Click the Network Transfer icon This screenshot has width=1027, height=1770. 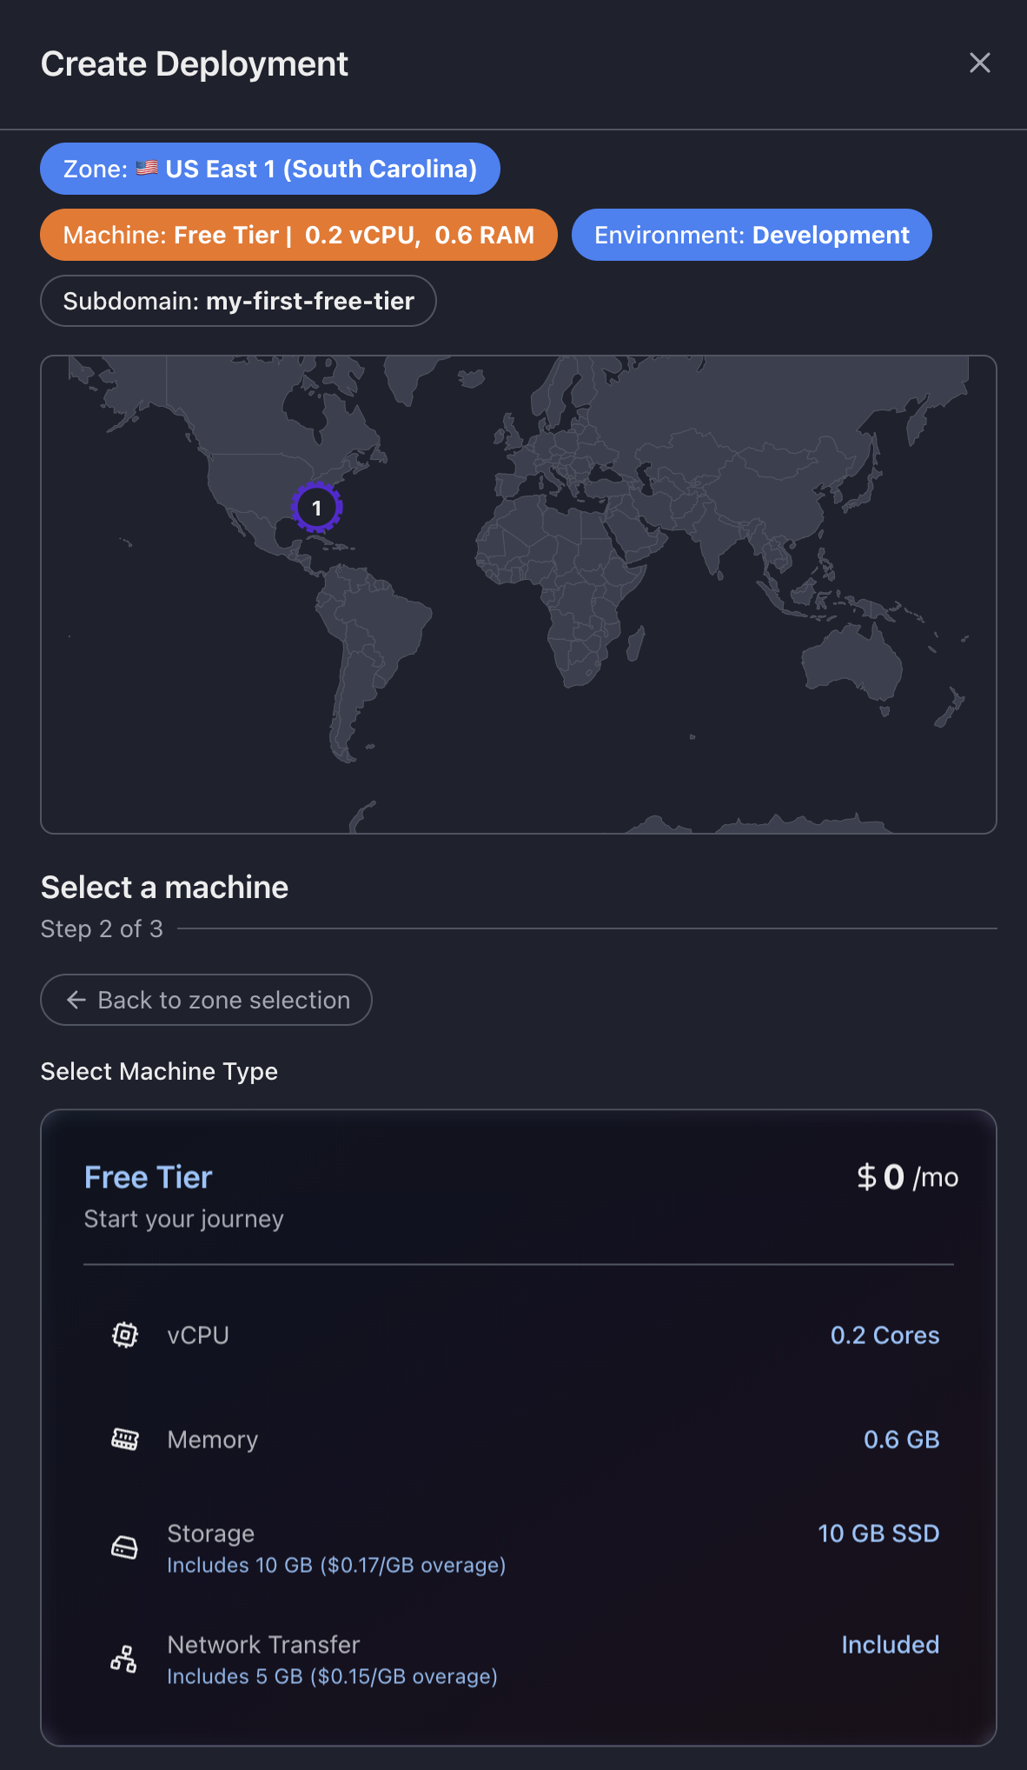124,1659
